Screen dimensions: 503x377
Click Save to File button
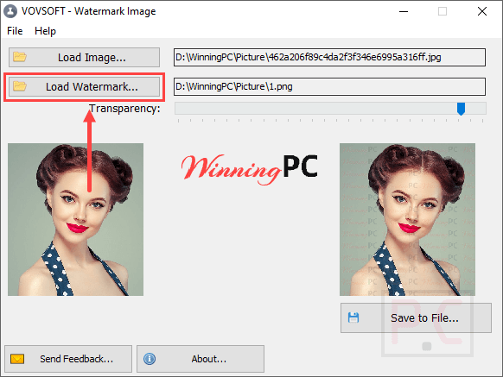416,318
